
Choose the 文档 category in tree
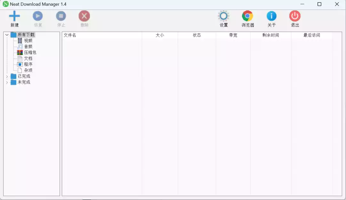[x=28, y=59]
